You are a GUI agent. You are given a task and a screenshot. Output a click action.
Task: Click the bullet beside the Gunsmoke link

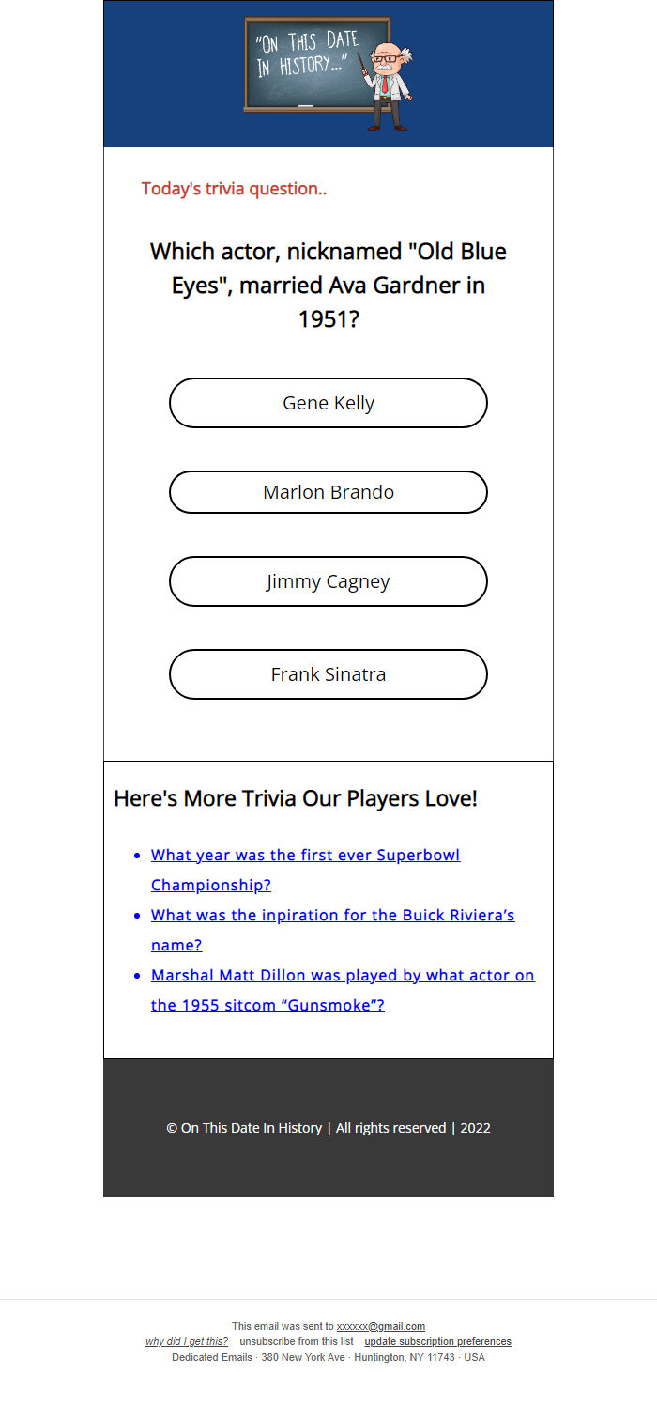click(x=138, y=976)
